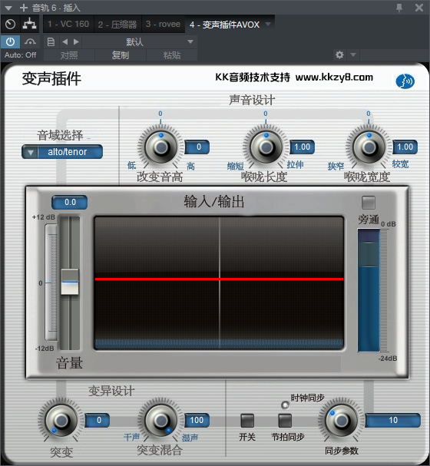Click the 突变 mutation knob
Viewport: 430px width, 466px height.
coord(61,420)
